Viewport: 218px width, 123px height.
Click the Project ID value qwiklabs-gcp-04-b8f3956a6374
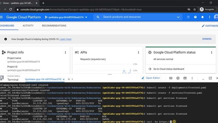click(24, 70)
